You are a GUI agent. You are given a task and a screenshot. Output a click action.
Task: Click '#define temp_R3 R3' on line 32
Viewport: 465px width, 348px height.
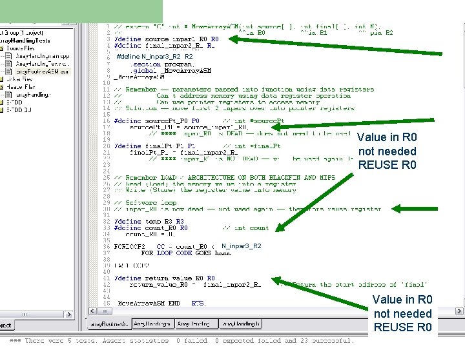pos(149,221)
